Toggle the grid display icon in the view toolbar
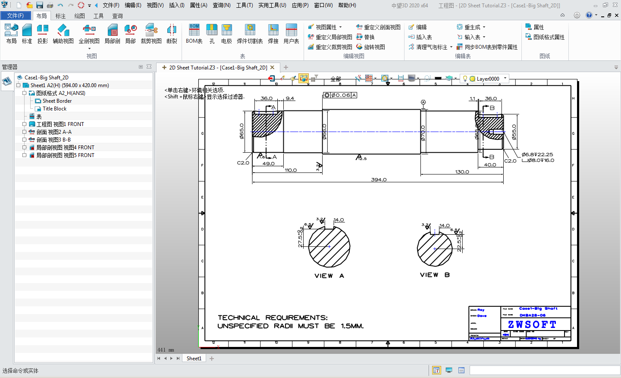 369,78
